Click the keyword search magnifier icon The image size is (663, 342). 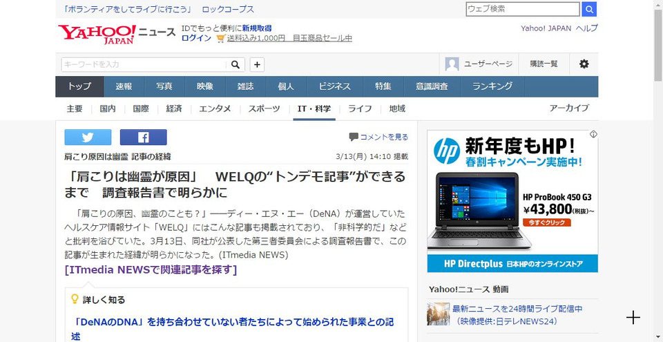236,64
